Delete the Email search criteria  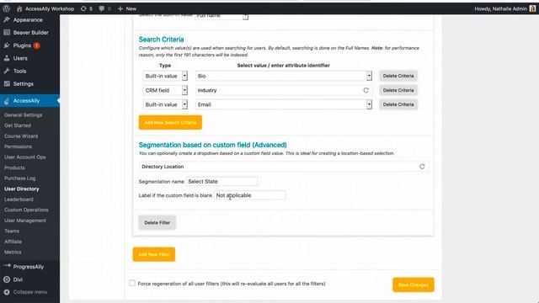398,104
